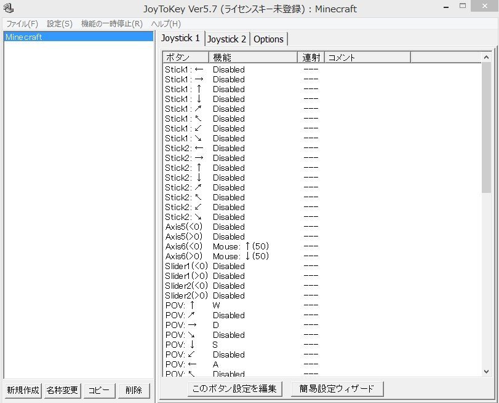Click the 新規作成 button
The width and height of the screenshot is (499, 403).
click(23, 390)
